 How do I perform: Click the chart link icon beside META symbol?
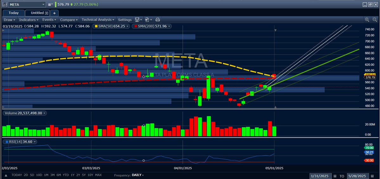5,4
